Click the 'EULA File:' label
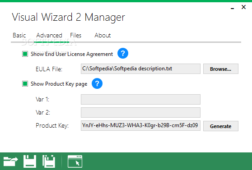This screenshot has height=170, width=252. 49,69
